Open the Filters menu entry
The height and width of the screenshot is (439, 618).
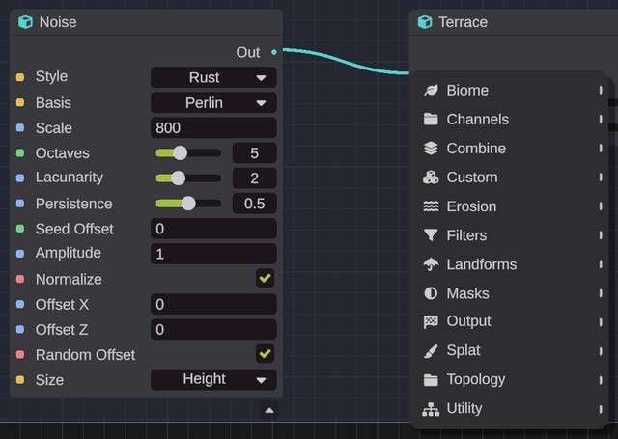pos(512,235)
